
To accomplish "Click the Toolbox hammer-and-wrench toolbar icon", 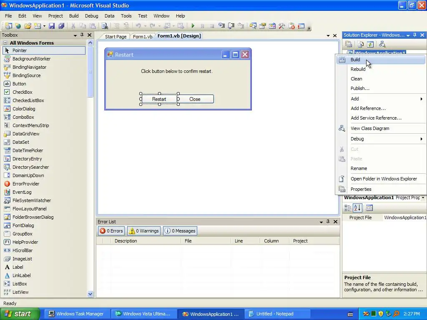I will point(281,26).
